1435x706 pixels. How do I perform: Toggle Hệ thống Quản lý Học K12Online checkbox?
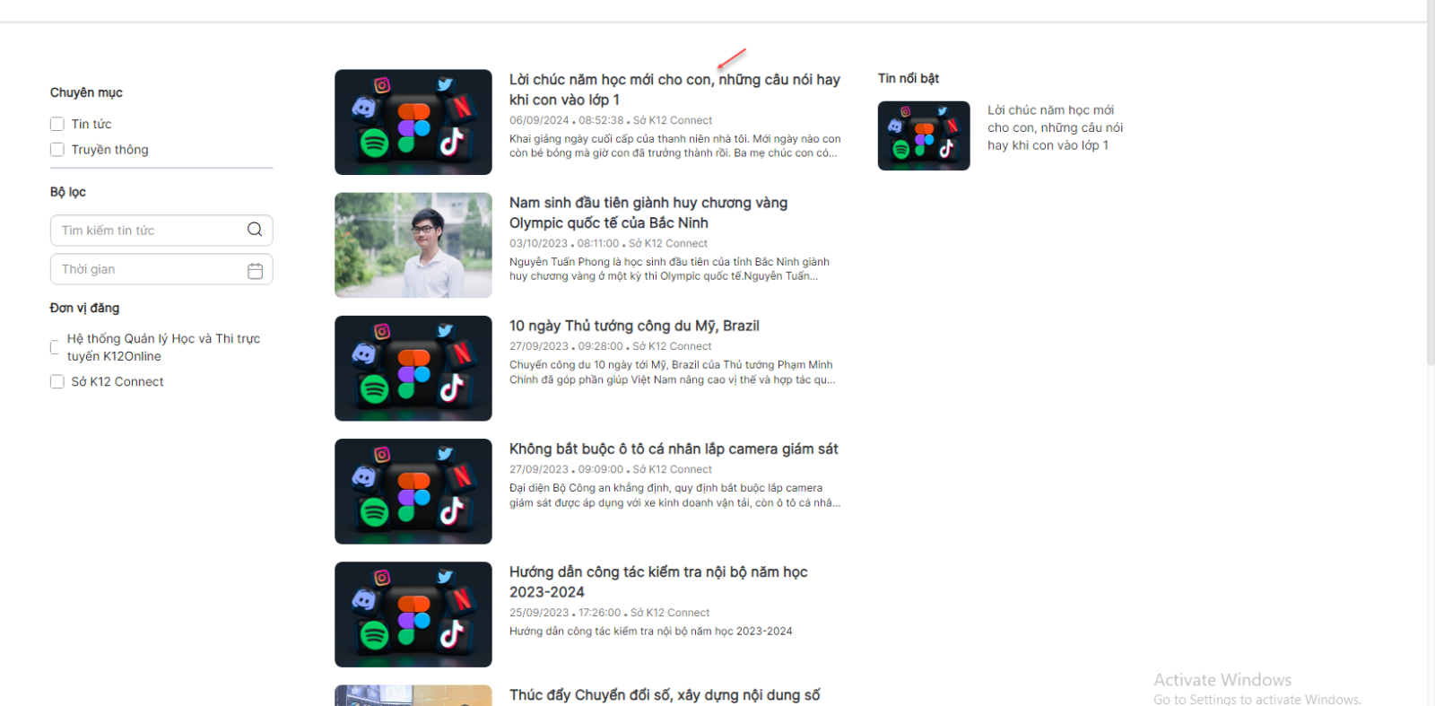(55, 347)
